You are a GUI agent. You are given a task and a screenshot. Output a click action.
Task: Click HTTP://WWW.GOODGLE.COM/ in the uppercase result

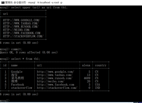[x=22, y=20]
